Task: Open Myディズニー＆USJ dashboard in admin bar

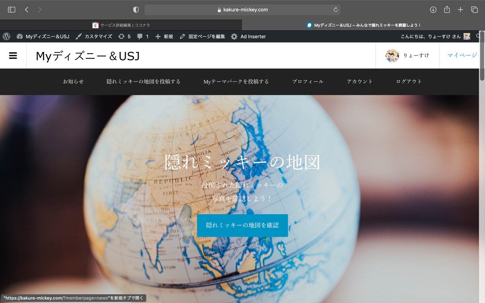Action: 43,37
